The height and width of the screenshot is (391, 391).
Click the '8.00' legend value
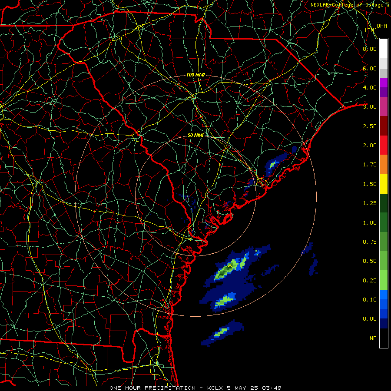point(370,49)
